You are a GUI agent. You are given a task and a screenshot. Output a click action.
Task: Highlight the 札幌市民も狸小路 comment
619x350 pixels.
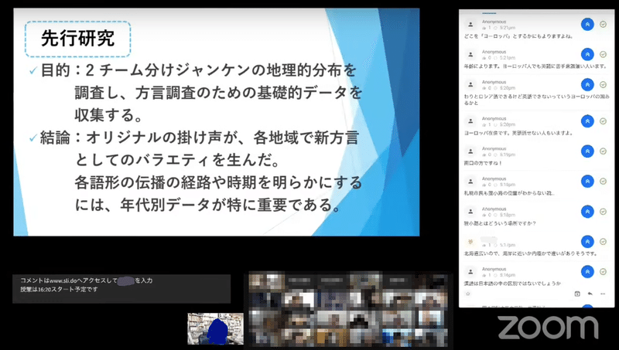point(587,182)
